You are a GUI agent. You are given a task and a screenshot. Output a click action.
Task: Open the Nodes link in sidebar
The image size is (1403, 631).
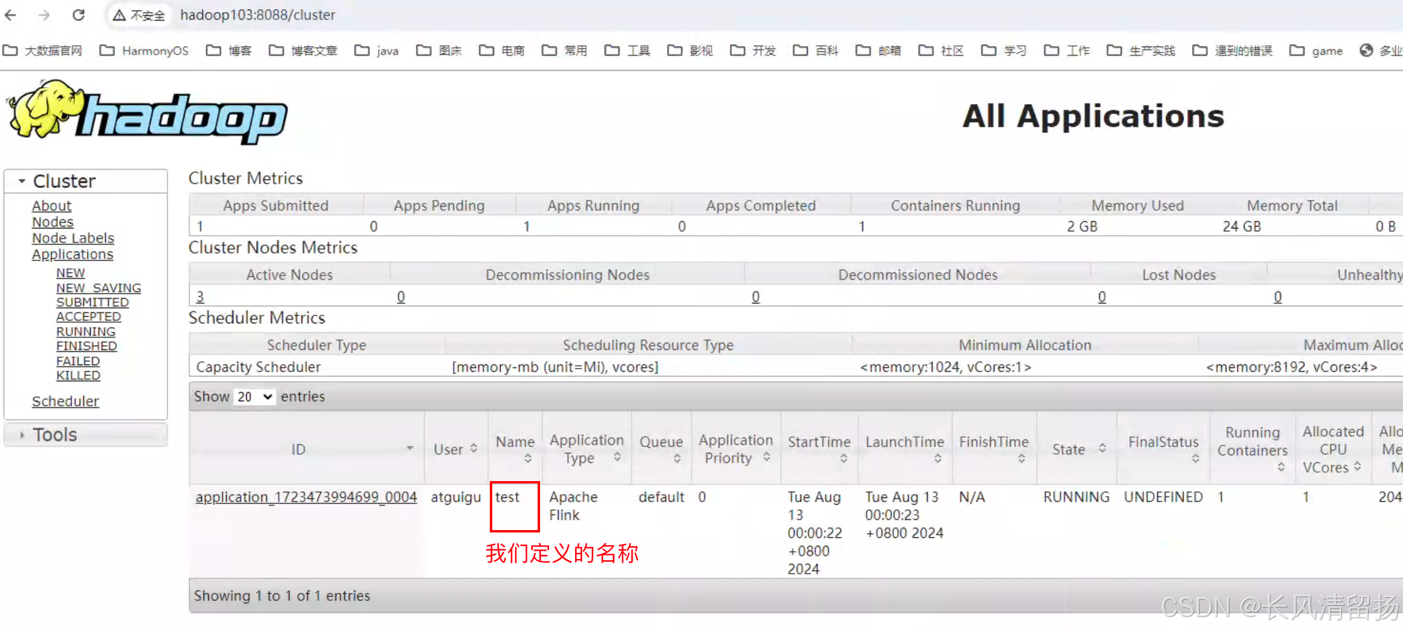53,222
